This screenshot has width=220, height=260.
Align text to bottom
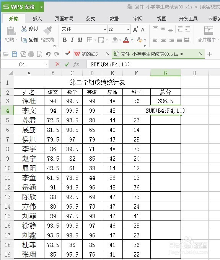point(171,29)
